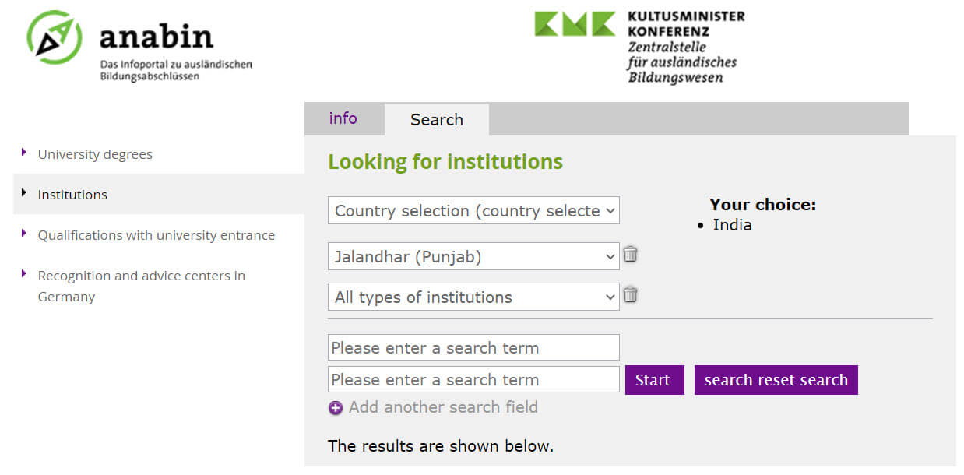Click the search reset search button

point(776,380)
